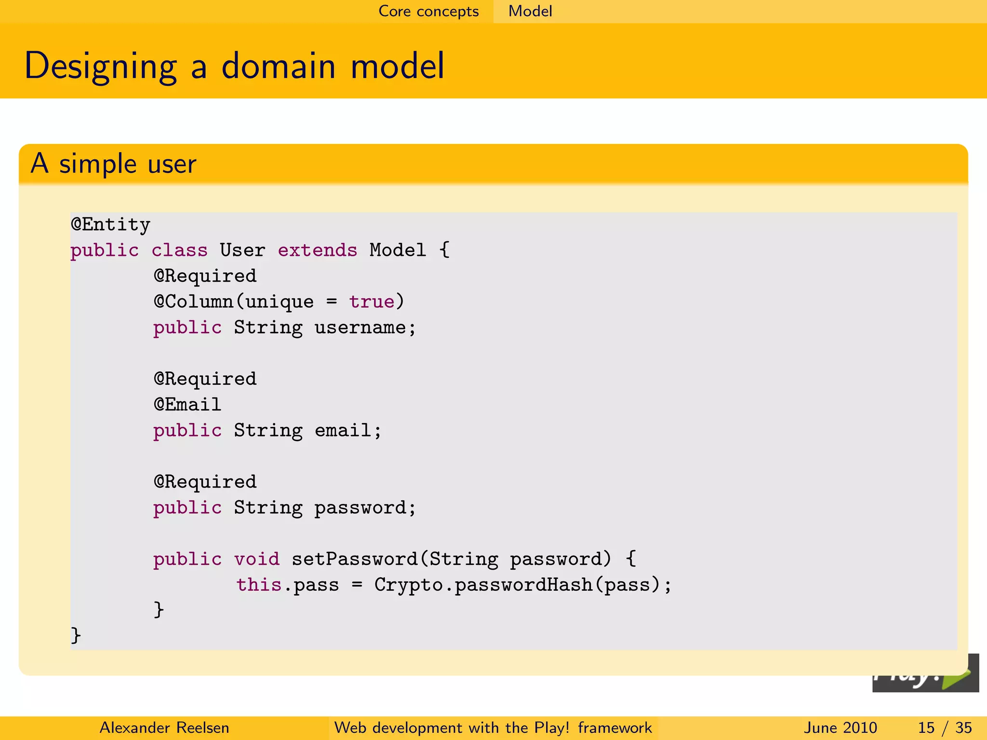987x740 pixels.
Task: Click the @Column(unique = true) annotation
Action: (279, 302)
